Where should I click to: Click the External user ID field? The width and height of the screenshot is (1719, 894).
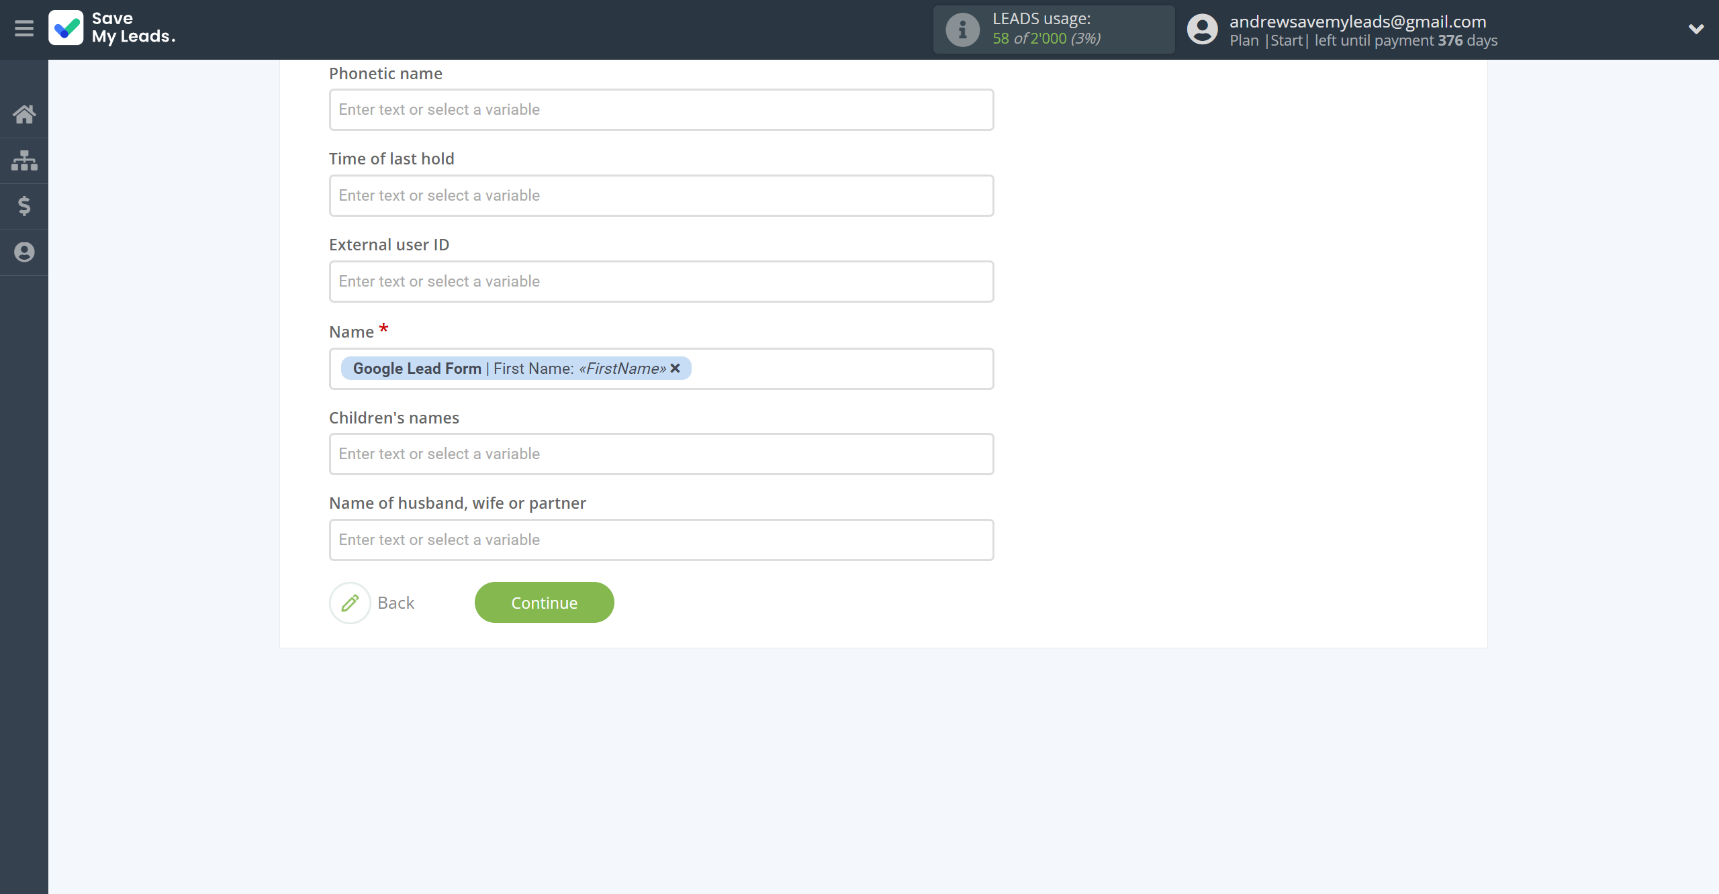pyautogui.click(x=661, y=281)
